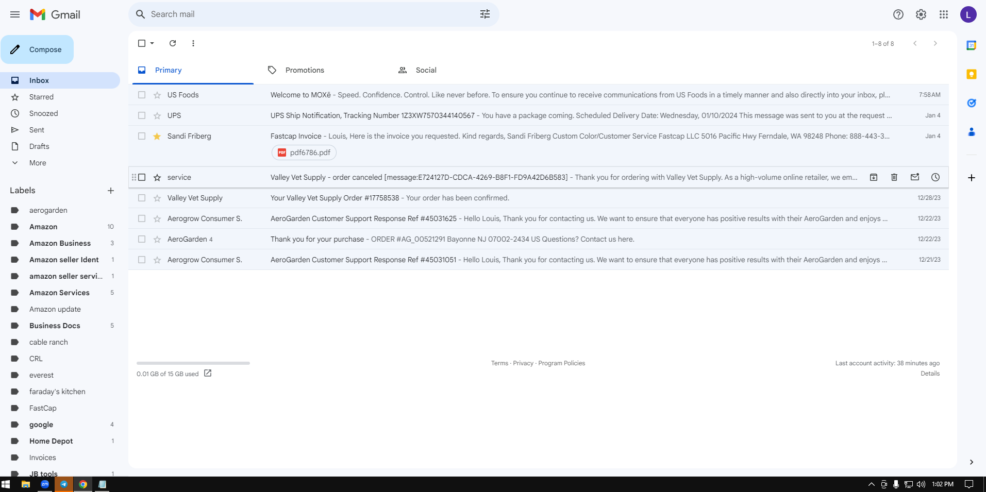Show hidden system tray icons
Image resolution: width=986 pixels, height=492 pixels.
click(871, 484)
